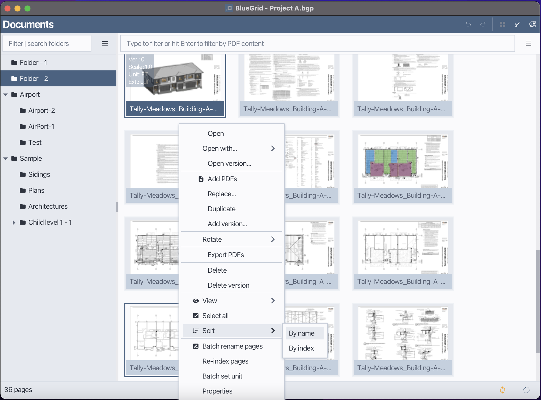This screenshot has width=541, height=400.
Task: Click the PDF content filter field
Action: [317, 43]
